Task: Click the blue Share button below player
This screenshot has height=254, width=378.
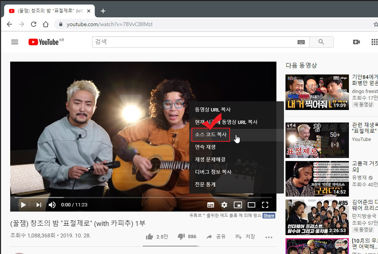Action: (269, 215)
